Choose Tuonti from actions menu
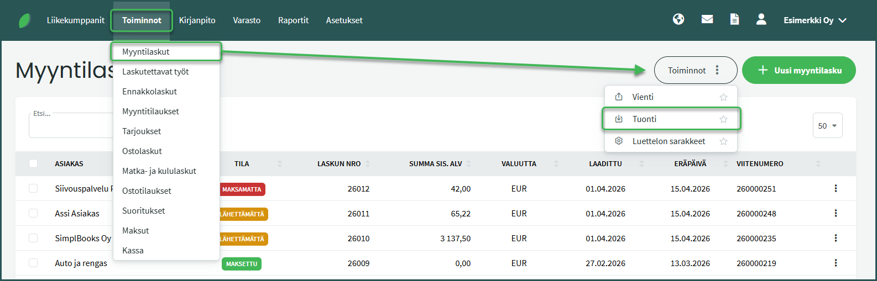877x281 pixels. click(x=671, y=119)
